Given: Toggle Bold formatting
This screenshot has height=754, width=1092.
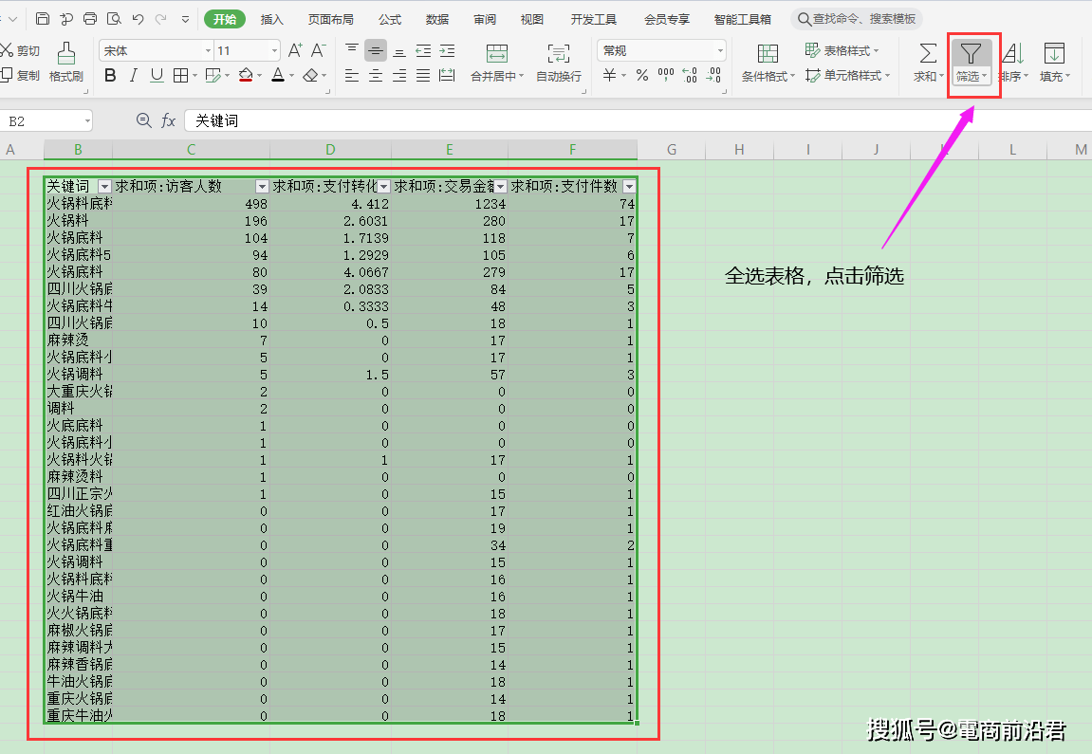Looking at the screenshot, I should pyautogui.click(x=110, y=75).
